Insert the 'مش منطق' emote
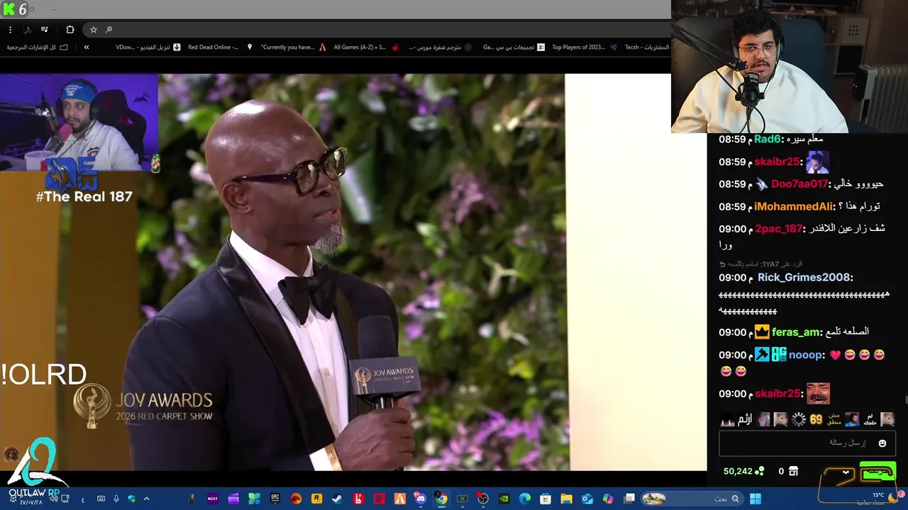Image resolution: width=908 pixels, height=510 pixels. tap(834, 419)
